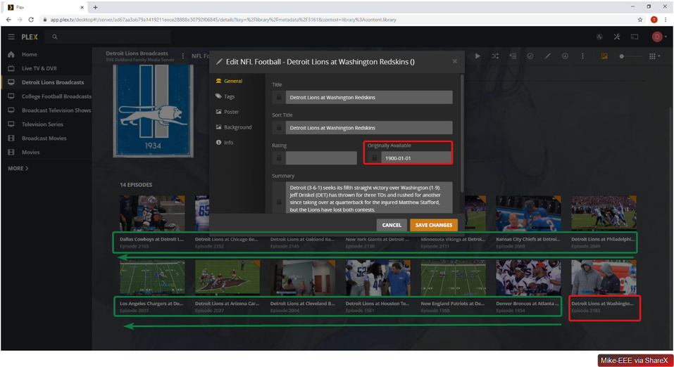Click the Add to playlist icon
674x367 pixels.
[513, 56]
